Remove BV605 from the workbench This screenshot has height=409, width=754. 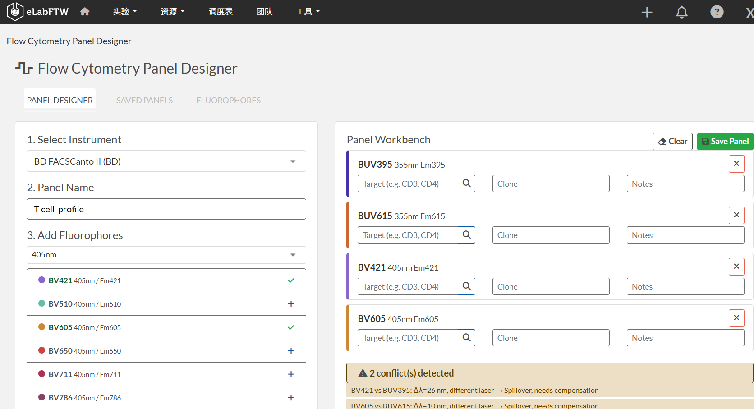click(736, 318)
